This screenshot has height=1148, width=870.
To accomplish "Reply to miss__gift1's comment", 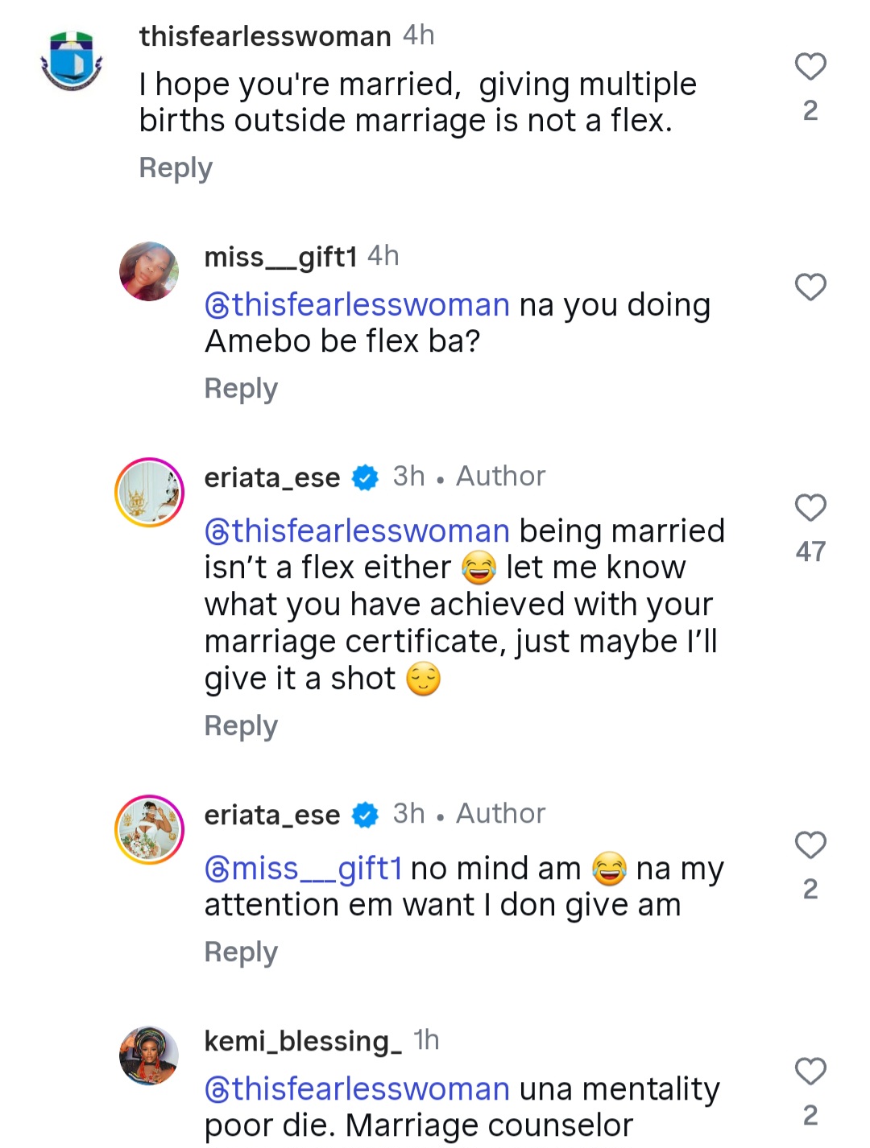I will point(241,388).
